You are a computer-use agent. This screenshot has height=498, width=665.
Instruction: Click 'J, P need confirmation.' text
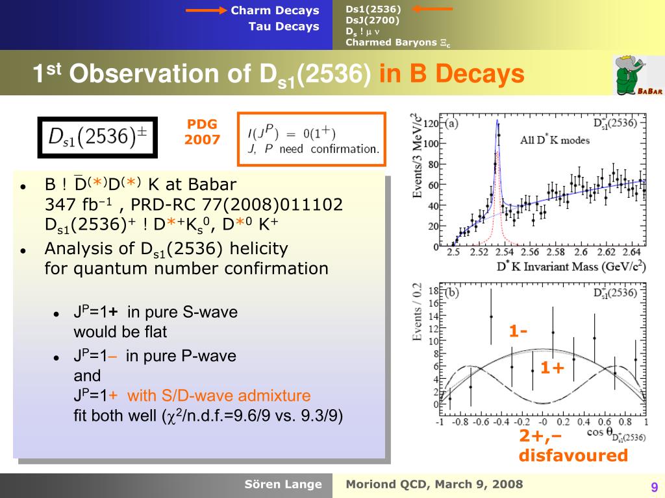click(x=314, y=149)
